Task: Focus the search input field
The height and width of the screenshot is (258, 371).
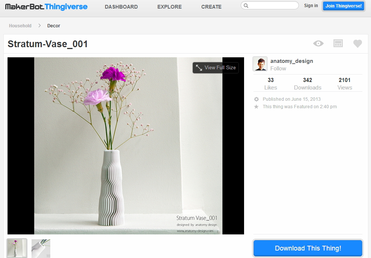Action: tap(273, 6)
